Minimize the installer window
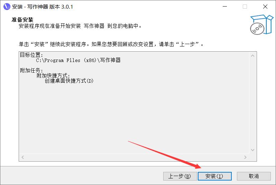 [x=225, y=7]
